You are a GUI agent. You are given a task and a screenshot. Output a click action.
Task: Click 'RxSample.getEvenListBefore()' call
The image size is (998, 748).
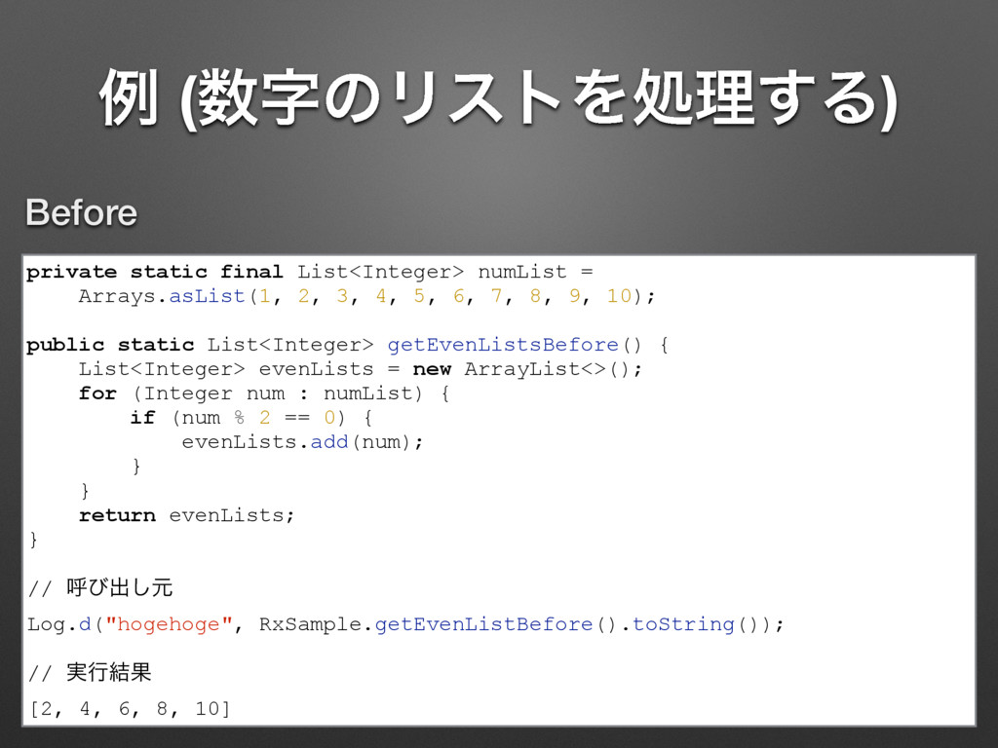coord(438,624)
